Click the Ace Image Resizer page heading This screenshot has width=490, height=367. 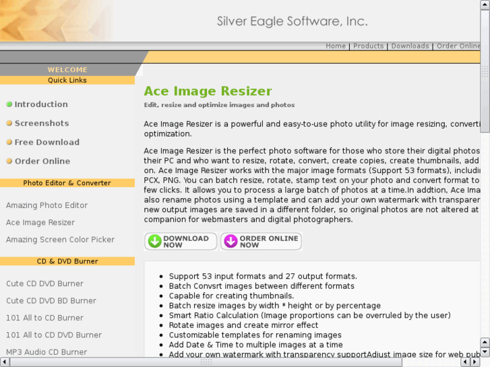(208, 91)
